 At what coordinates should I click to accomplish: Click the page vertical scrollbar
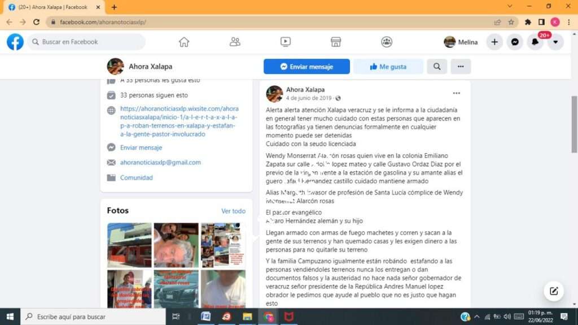click(x=574, y=124)
